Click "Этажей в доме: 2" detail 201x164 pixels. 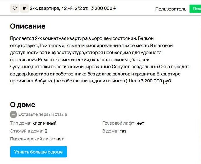(29, 131)
